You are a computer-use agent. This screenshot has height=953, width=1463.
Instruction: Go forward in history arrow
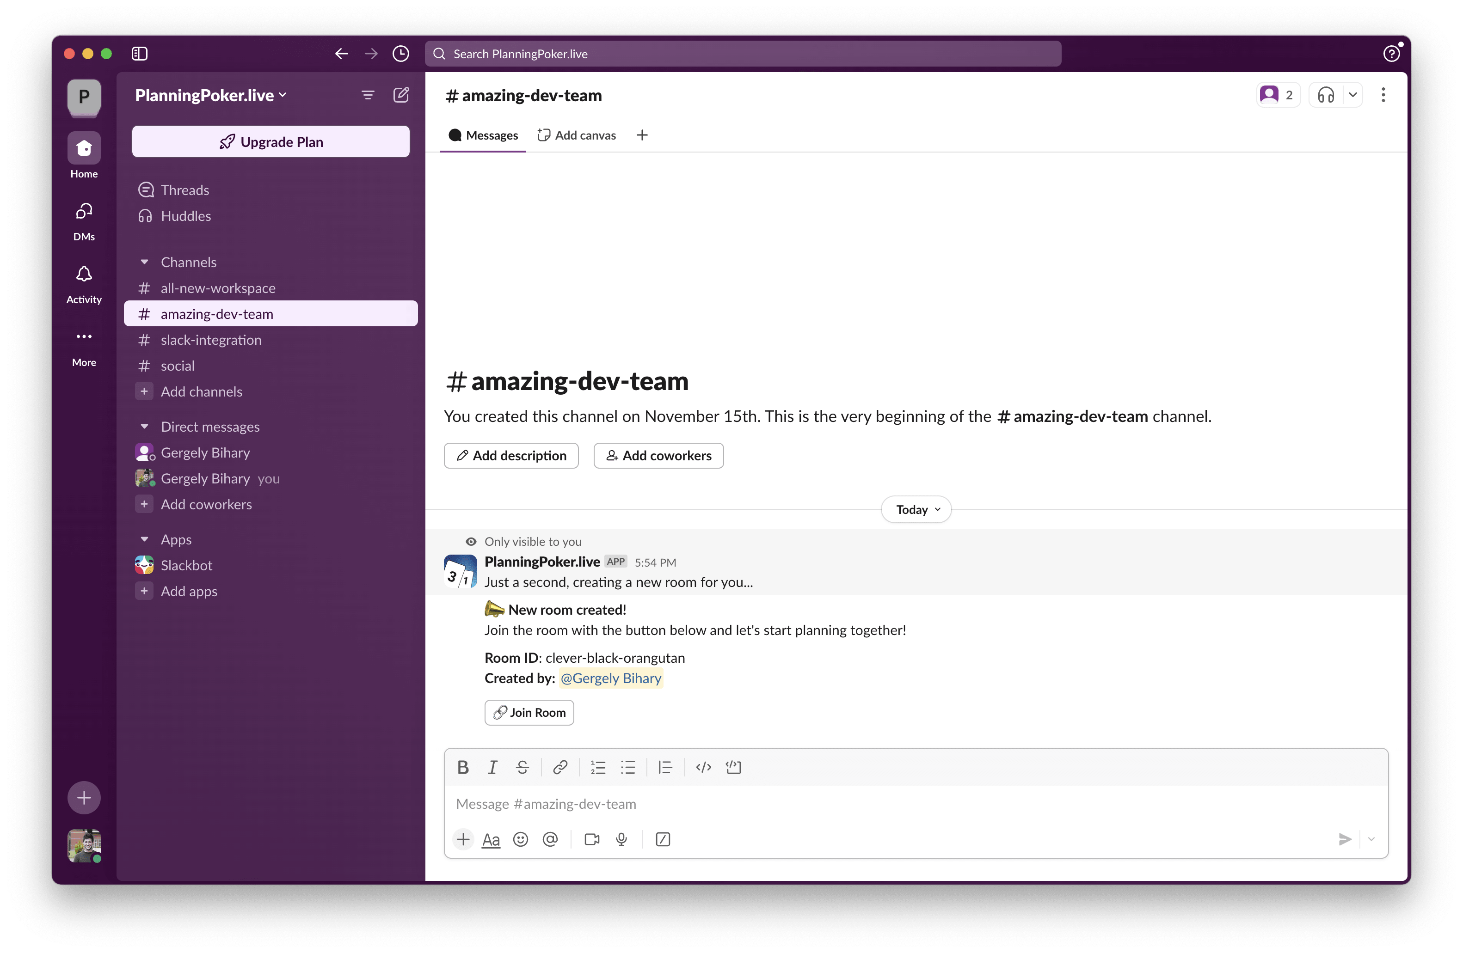click(x=371, y=54)
